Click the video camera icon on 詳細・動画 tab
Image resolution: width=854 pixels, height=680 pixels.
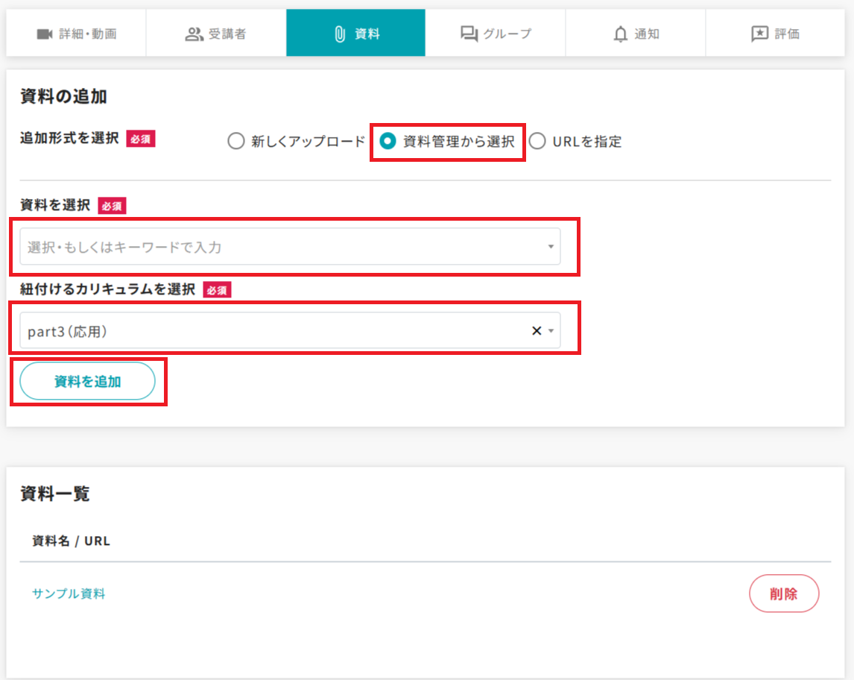pos(45,34)
